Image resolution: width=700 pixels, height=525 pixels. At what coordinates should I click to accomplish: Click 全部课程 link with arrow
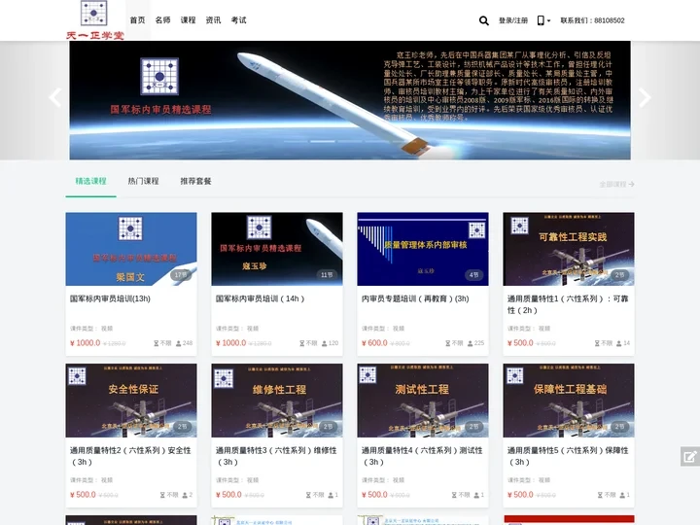click(x=616, y=184)
